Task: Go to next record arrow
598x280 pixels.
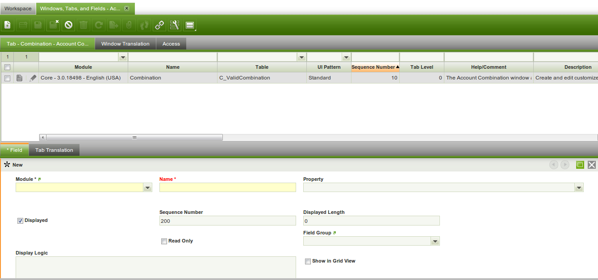Action: (x=565, y=165)
